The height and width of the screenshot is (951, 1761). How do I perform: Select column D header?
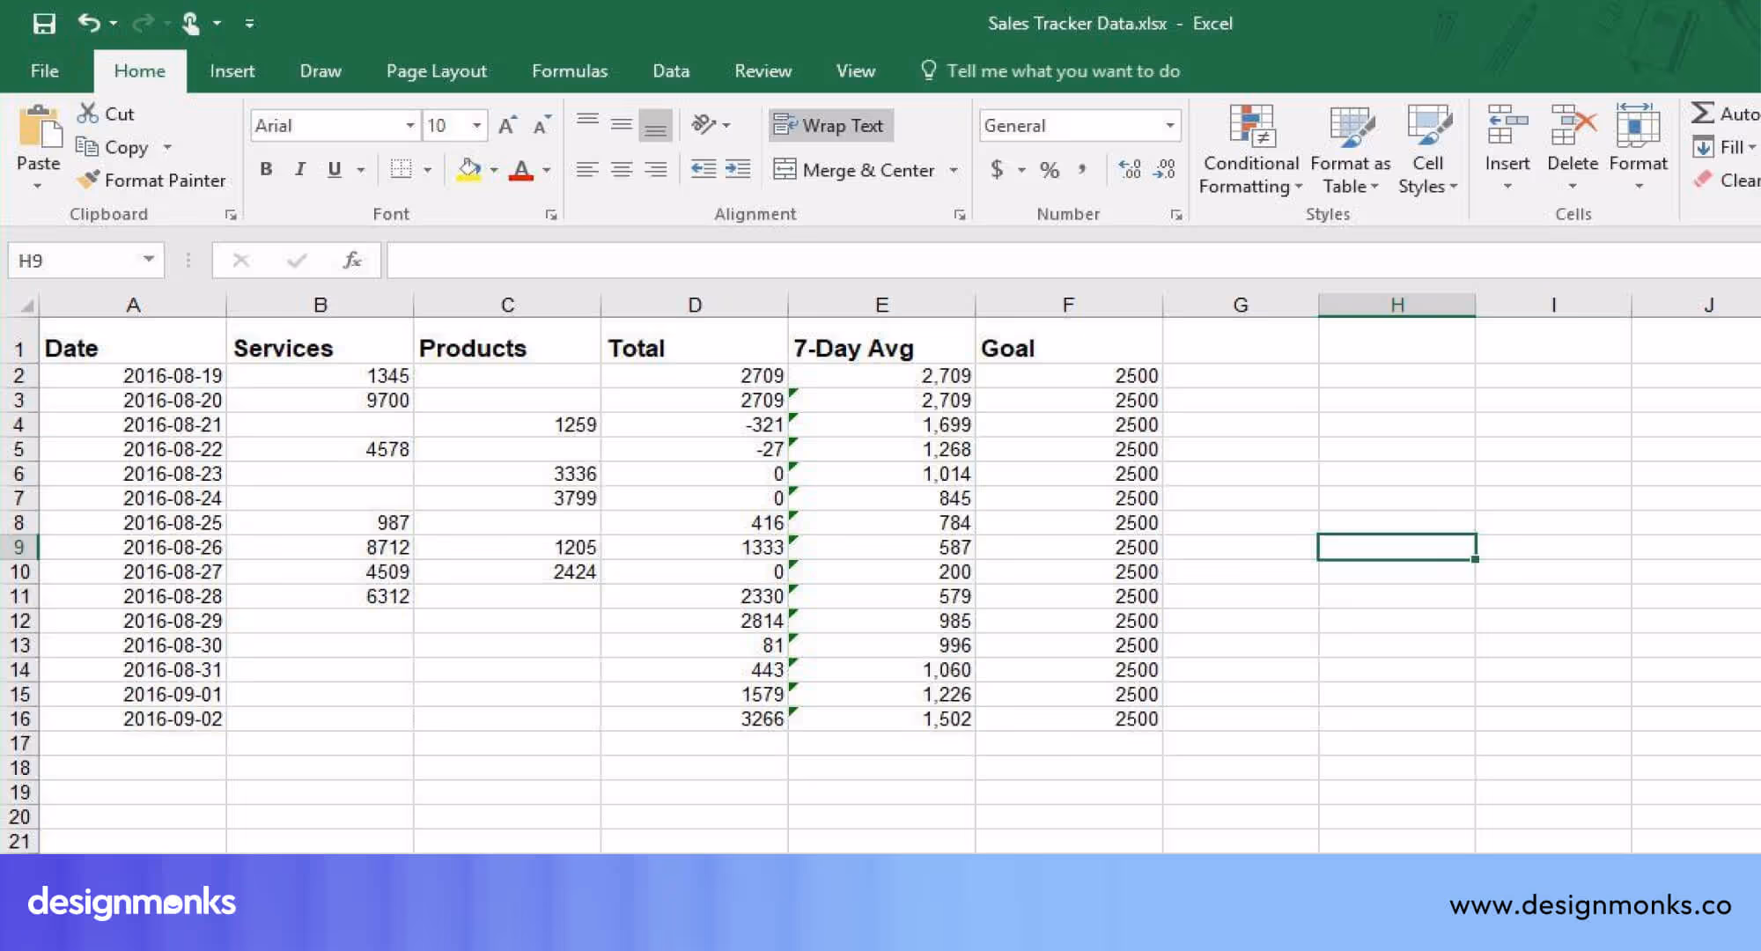pyautogui.click(x=695, y=305)
